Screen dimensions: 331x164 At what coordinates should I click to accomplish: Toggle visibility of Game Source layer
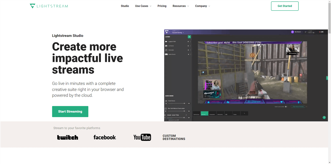[x=188, y=54]
